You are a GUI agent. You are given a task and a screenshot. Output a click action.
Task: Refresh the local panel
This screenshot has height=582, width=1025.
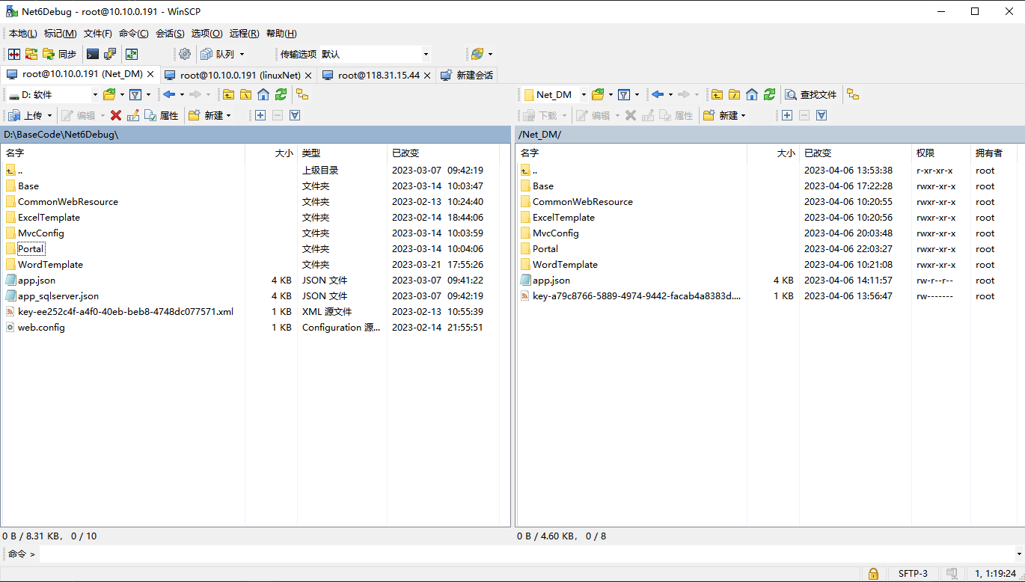(281, 94)
